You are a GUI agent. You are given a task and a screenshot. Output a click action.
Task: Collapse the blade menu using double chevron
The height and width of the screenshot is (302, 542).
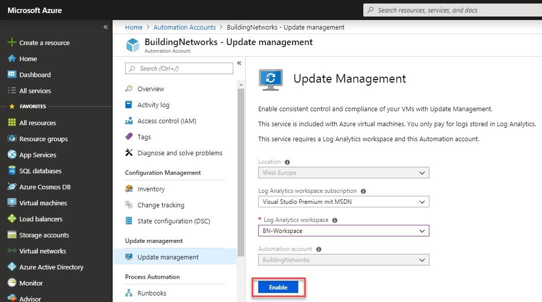[239, 63]
